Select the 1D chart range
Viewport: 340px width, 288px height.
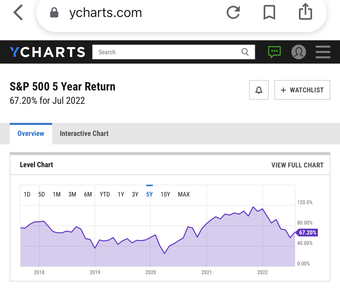pyautogui.click(x=27, y=194)
